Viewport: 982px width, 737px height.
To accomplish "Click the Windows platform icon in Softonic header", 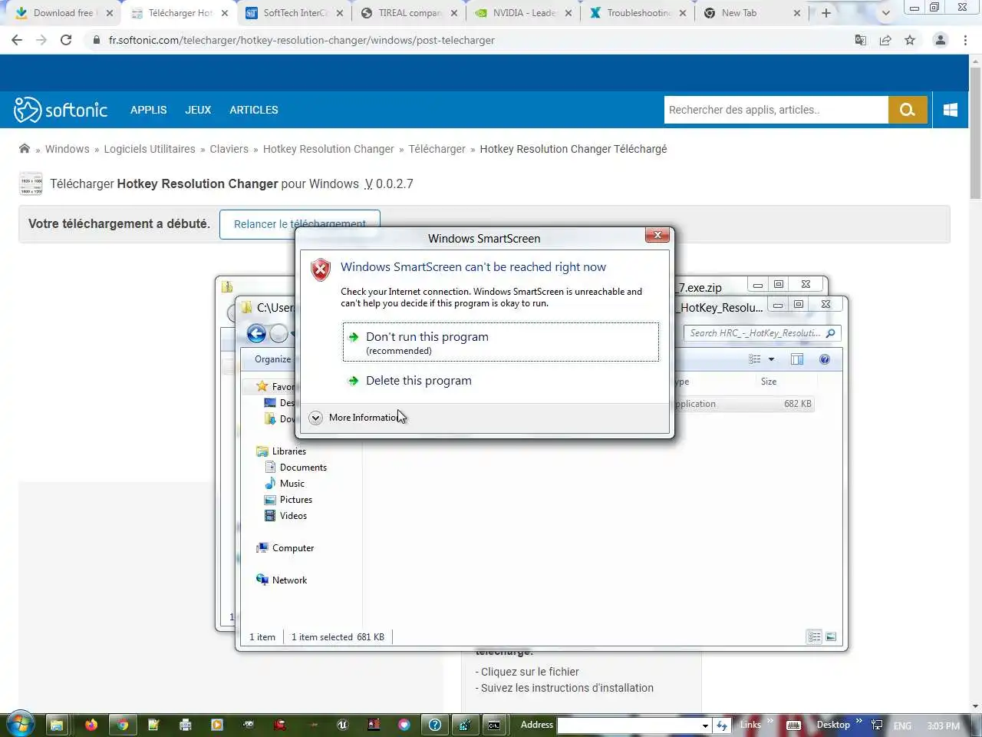I will coord(950,110).
